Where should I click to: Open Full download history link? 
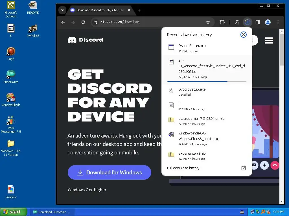(x=183, y=168)
